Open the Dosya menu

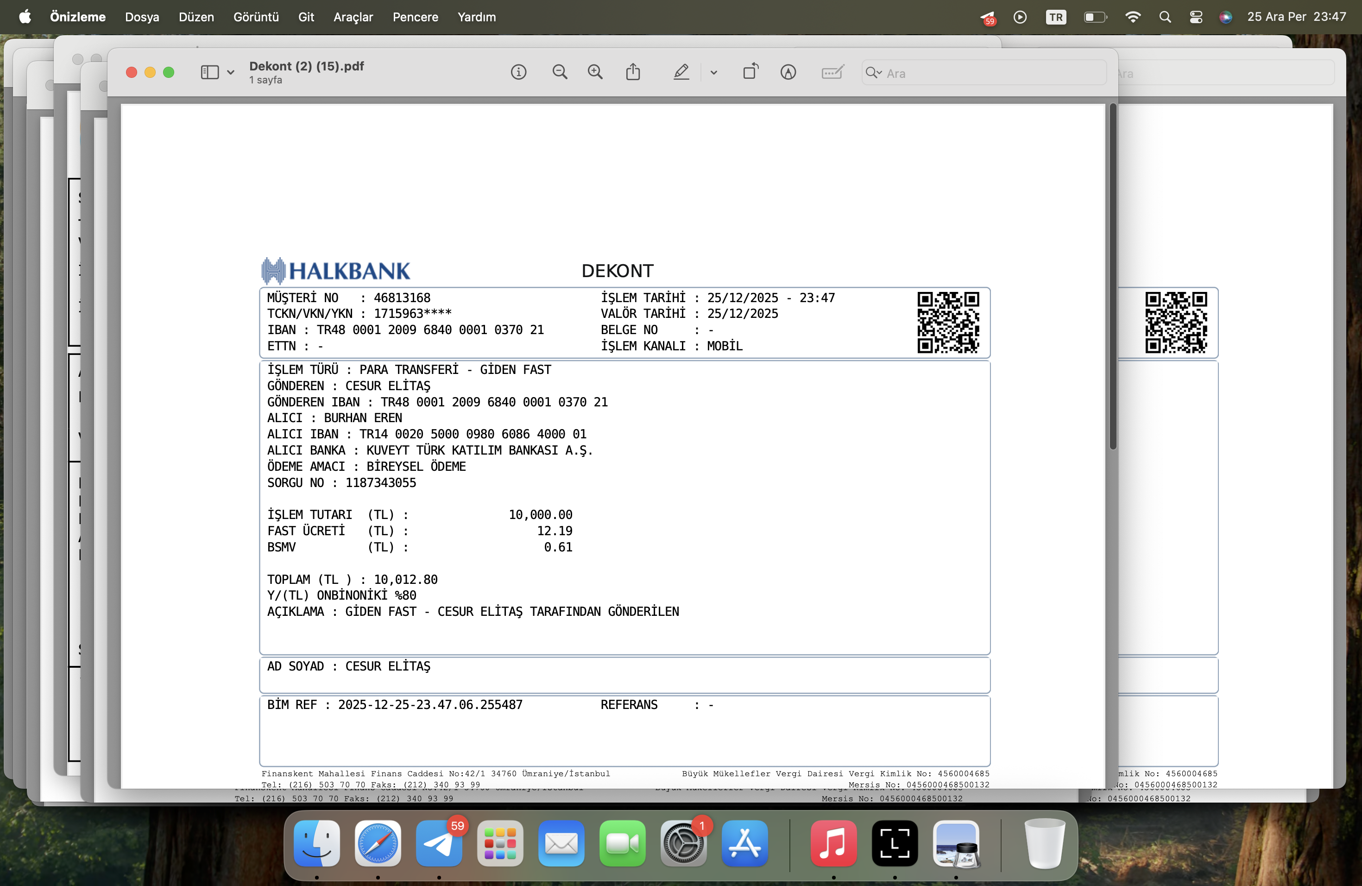pos(142,17)
